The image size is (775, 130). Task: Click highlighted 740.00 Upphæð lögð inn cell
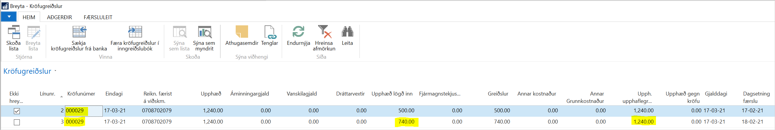(406, 121)
